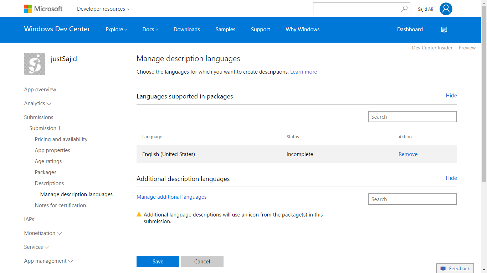Click the Microsoft logo
Viewport: 487px width, 273px height.
coord(43,9)
